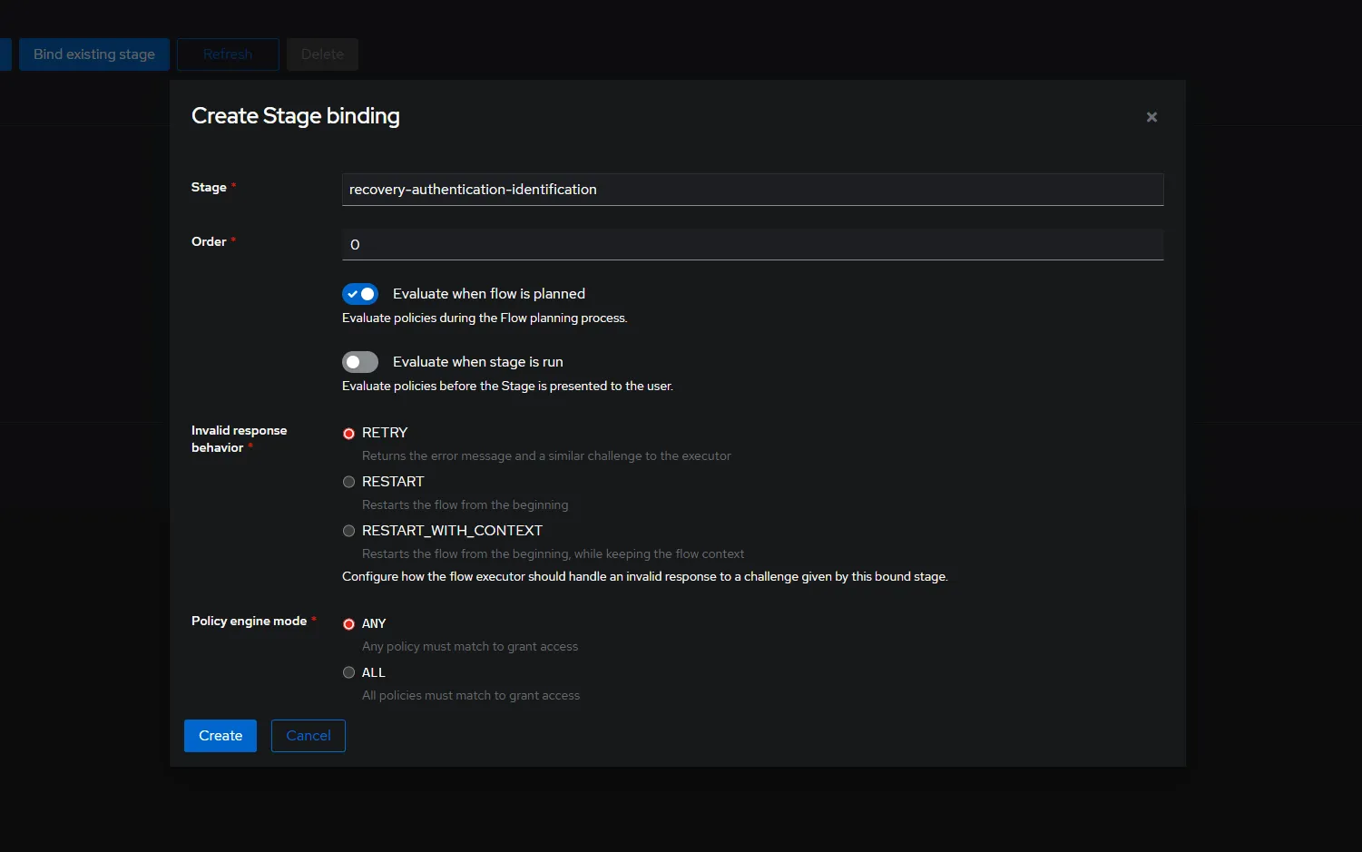Enable the Evaluate when stage is run switch
Screen dimensions: 1362x852
(360, 362)
